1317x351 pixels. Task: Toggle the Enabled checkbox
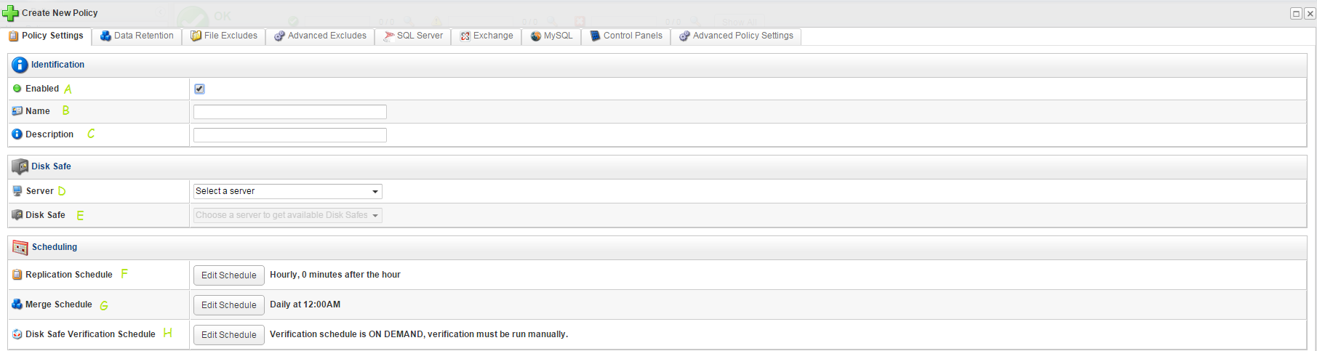point(199,89)
